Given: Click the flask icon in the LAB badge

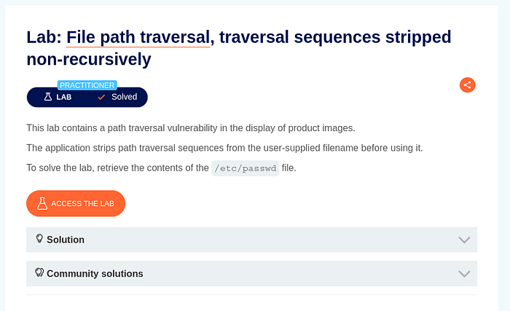Looking at the screenshot, I should [x=48, y=97].
